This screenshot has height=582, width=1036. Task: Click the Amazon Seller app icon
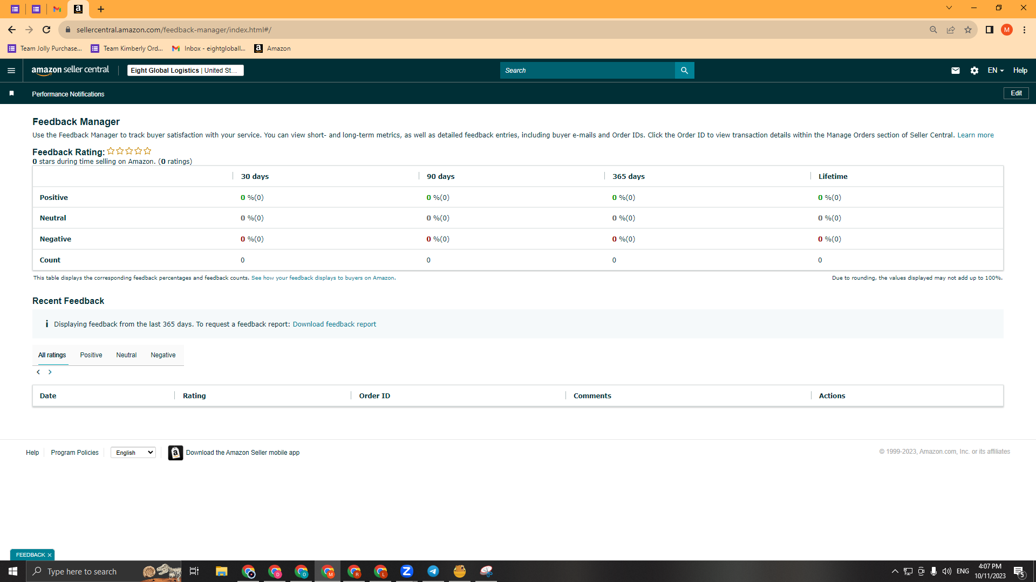175,453
